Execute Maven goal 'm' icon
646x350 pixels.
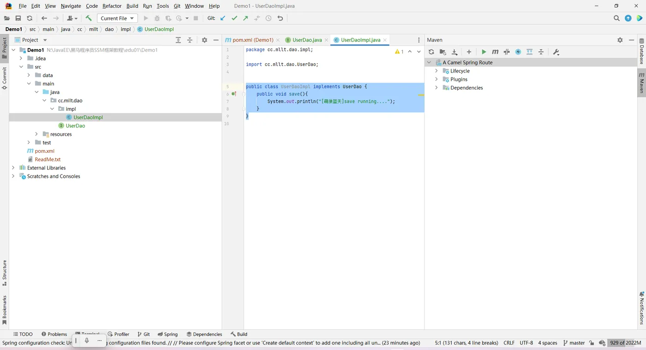(495, 52)
